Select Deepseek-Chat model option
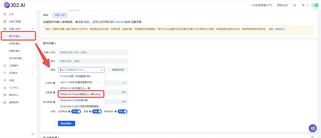The width and height of the screenshot is (321, 138). [x=81, y=100]
